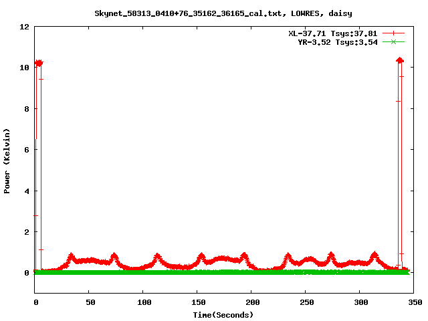Screen dimensions: 428x321
Task: Click the red calibration spike near 337 seconds
Action: point(400,164)
